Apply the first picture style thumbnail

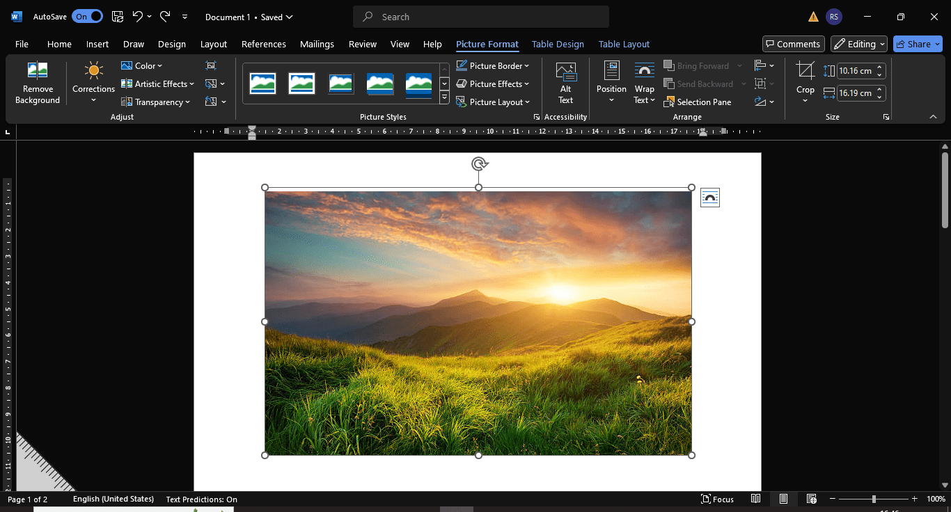(x=262, y=83)
